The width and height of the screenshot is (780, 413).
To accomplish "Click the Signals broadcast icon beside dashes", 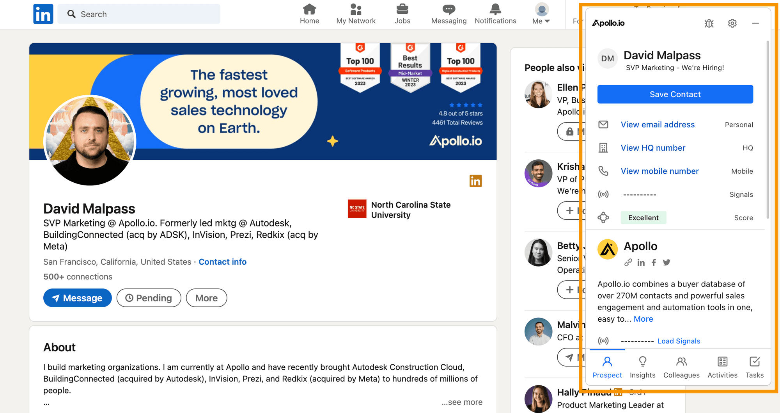I will [x=603, y=194].
